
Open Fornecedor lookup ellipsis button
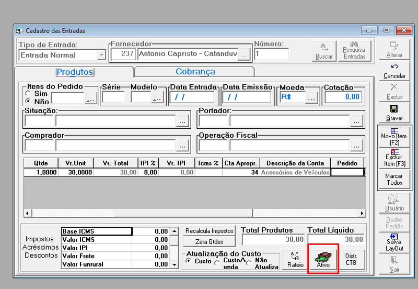coord(244,54)
